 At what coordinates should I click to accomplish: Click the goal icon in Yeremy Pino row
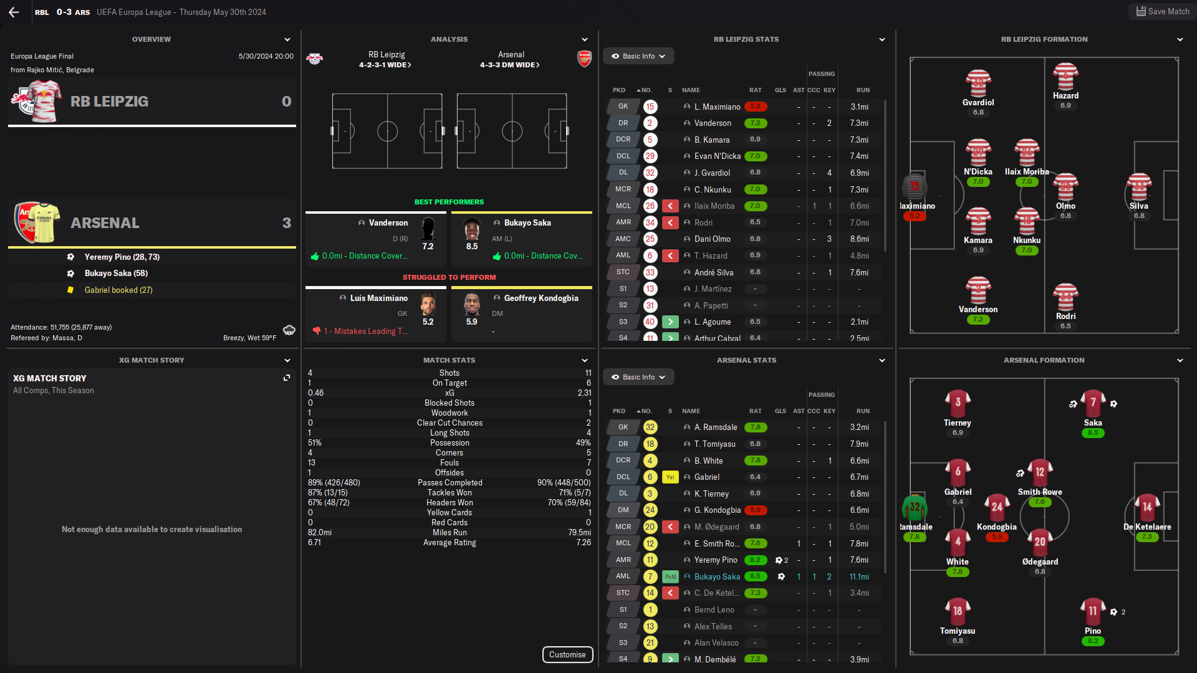(779, 560)
